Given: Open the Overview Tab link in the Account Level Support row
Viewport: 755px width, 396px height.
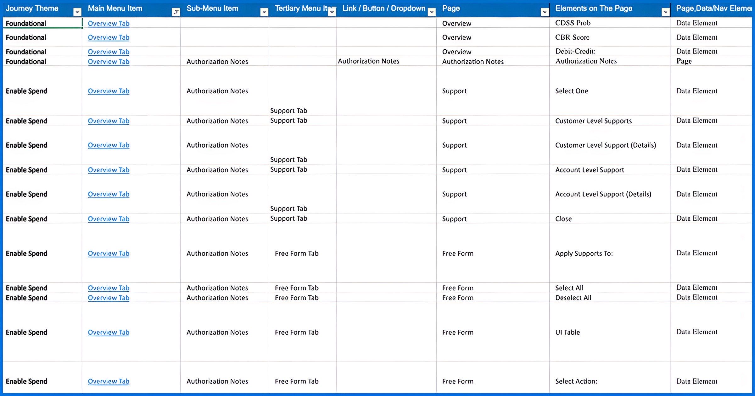Looking at the screenshot, I should click(x=109, y=170).
